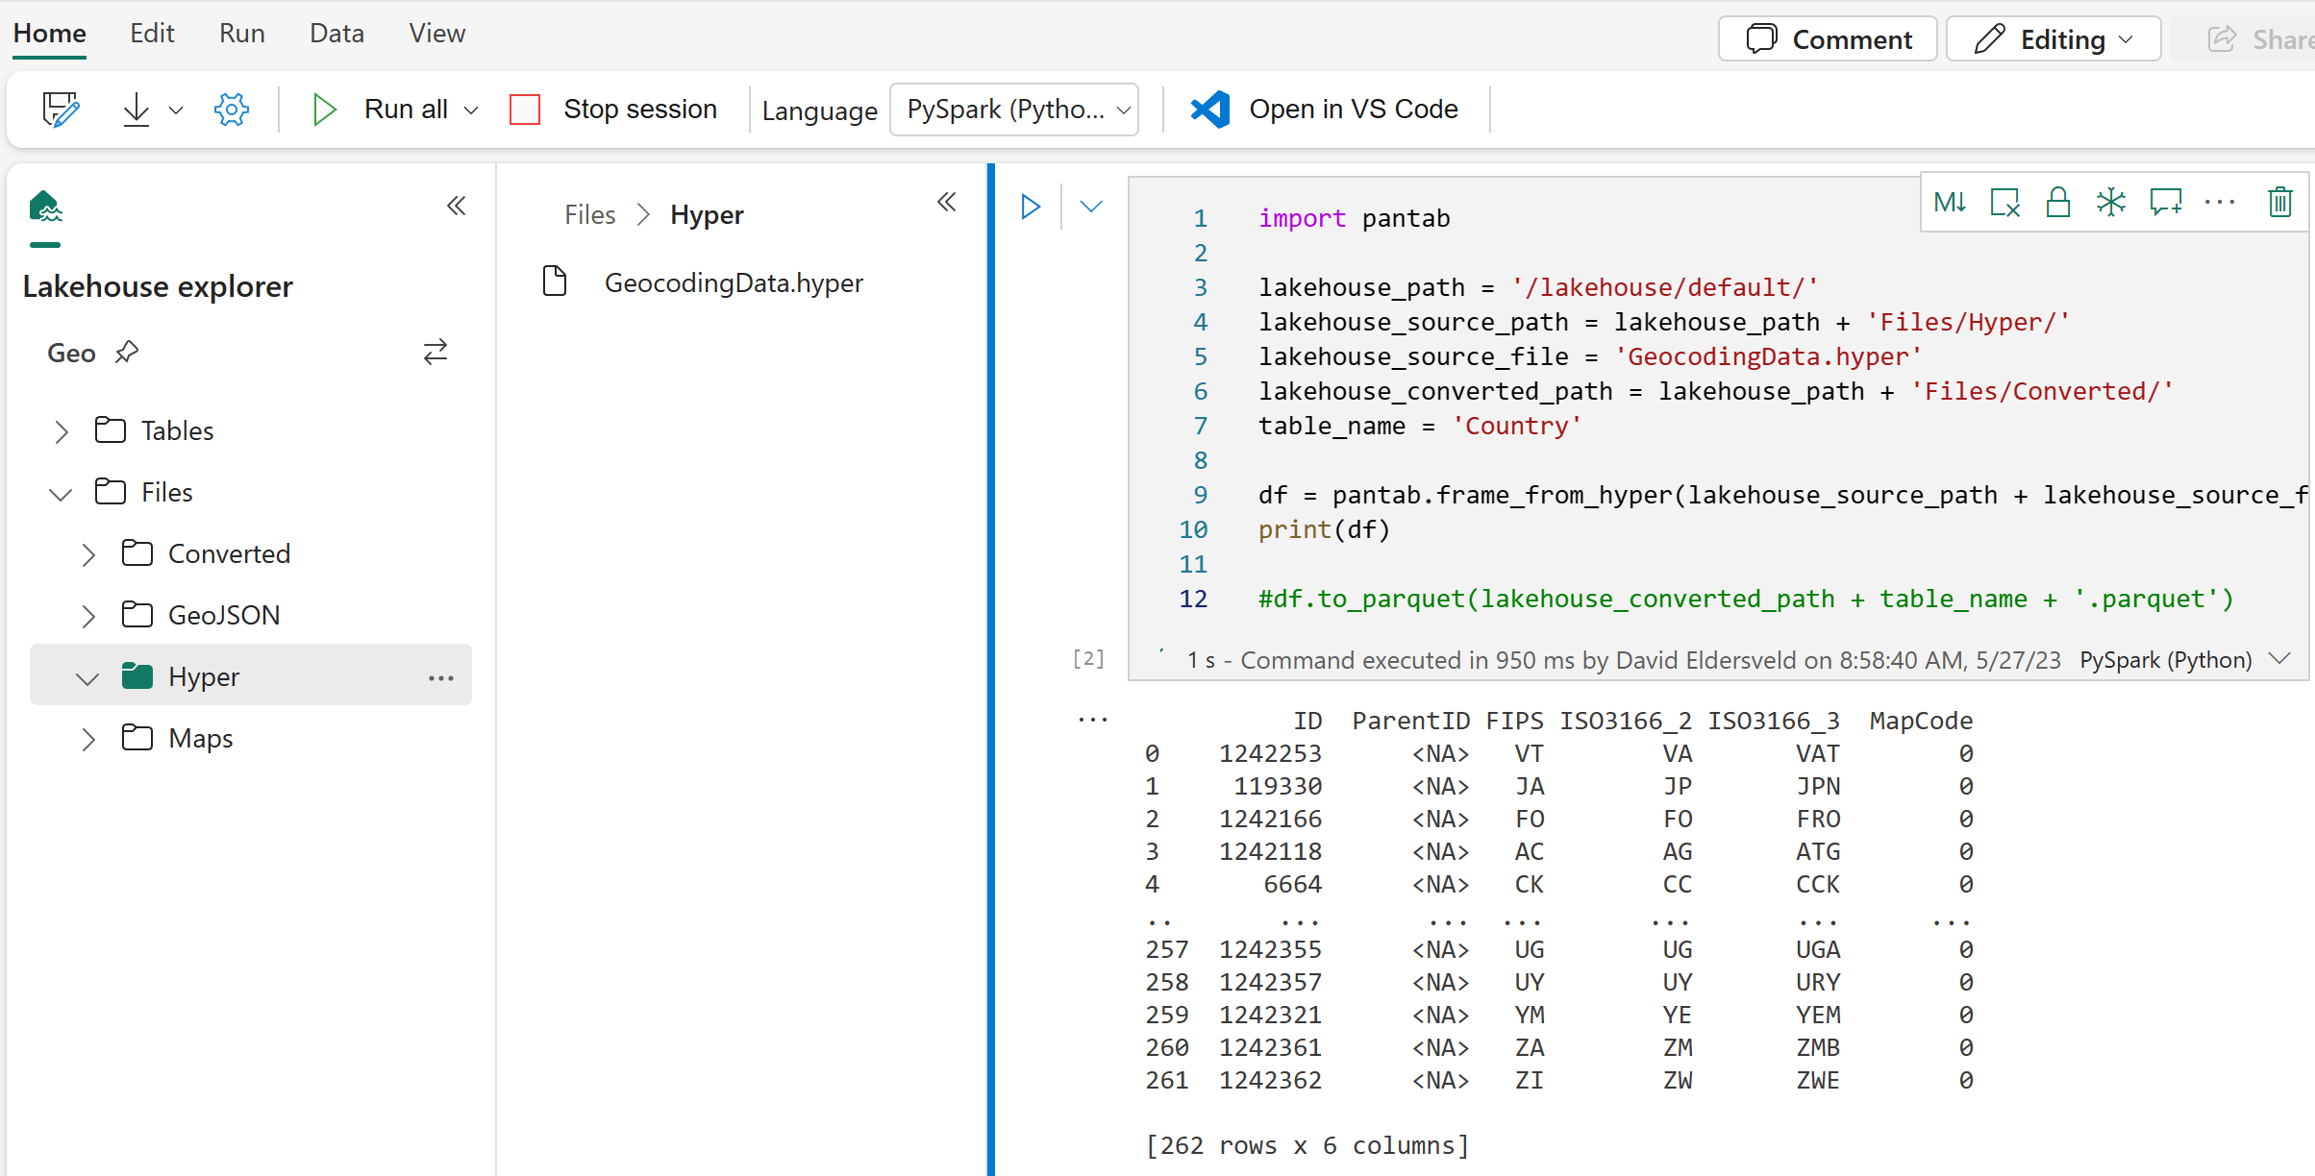Pin the Geo lakehouse
This screenshot has width=2315, height=1176.
pos(127,353)
